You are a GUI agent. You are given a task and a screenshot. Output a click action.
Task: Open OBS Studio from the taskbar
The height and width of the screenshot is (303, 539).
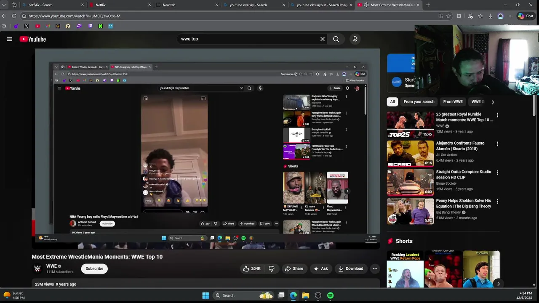tap(318, 295)
